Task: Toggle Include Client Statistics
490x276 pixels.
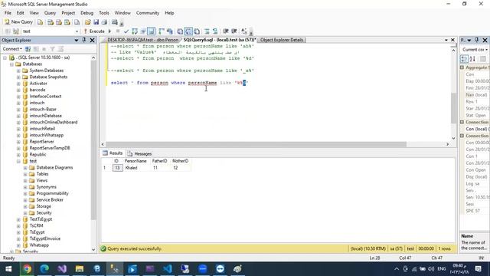Action: [170, 31]
